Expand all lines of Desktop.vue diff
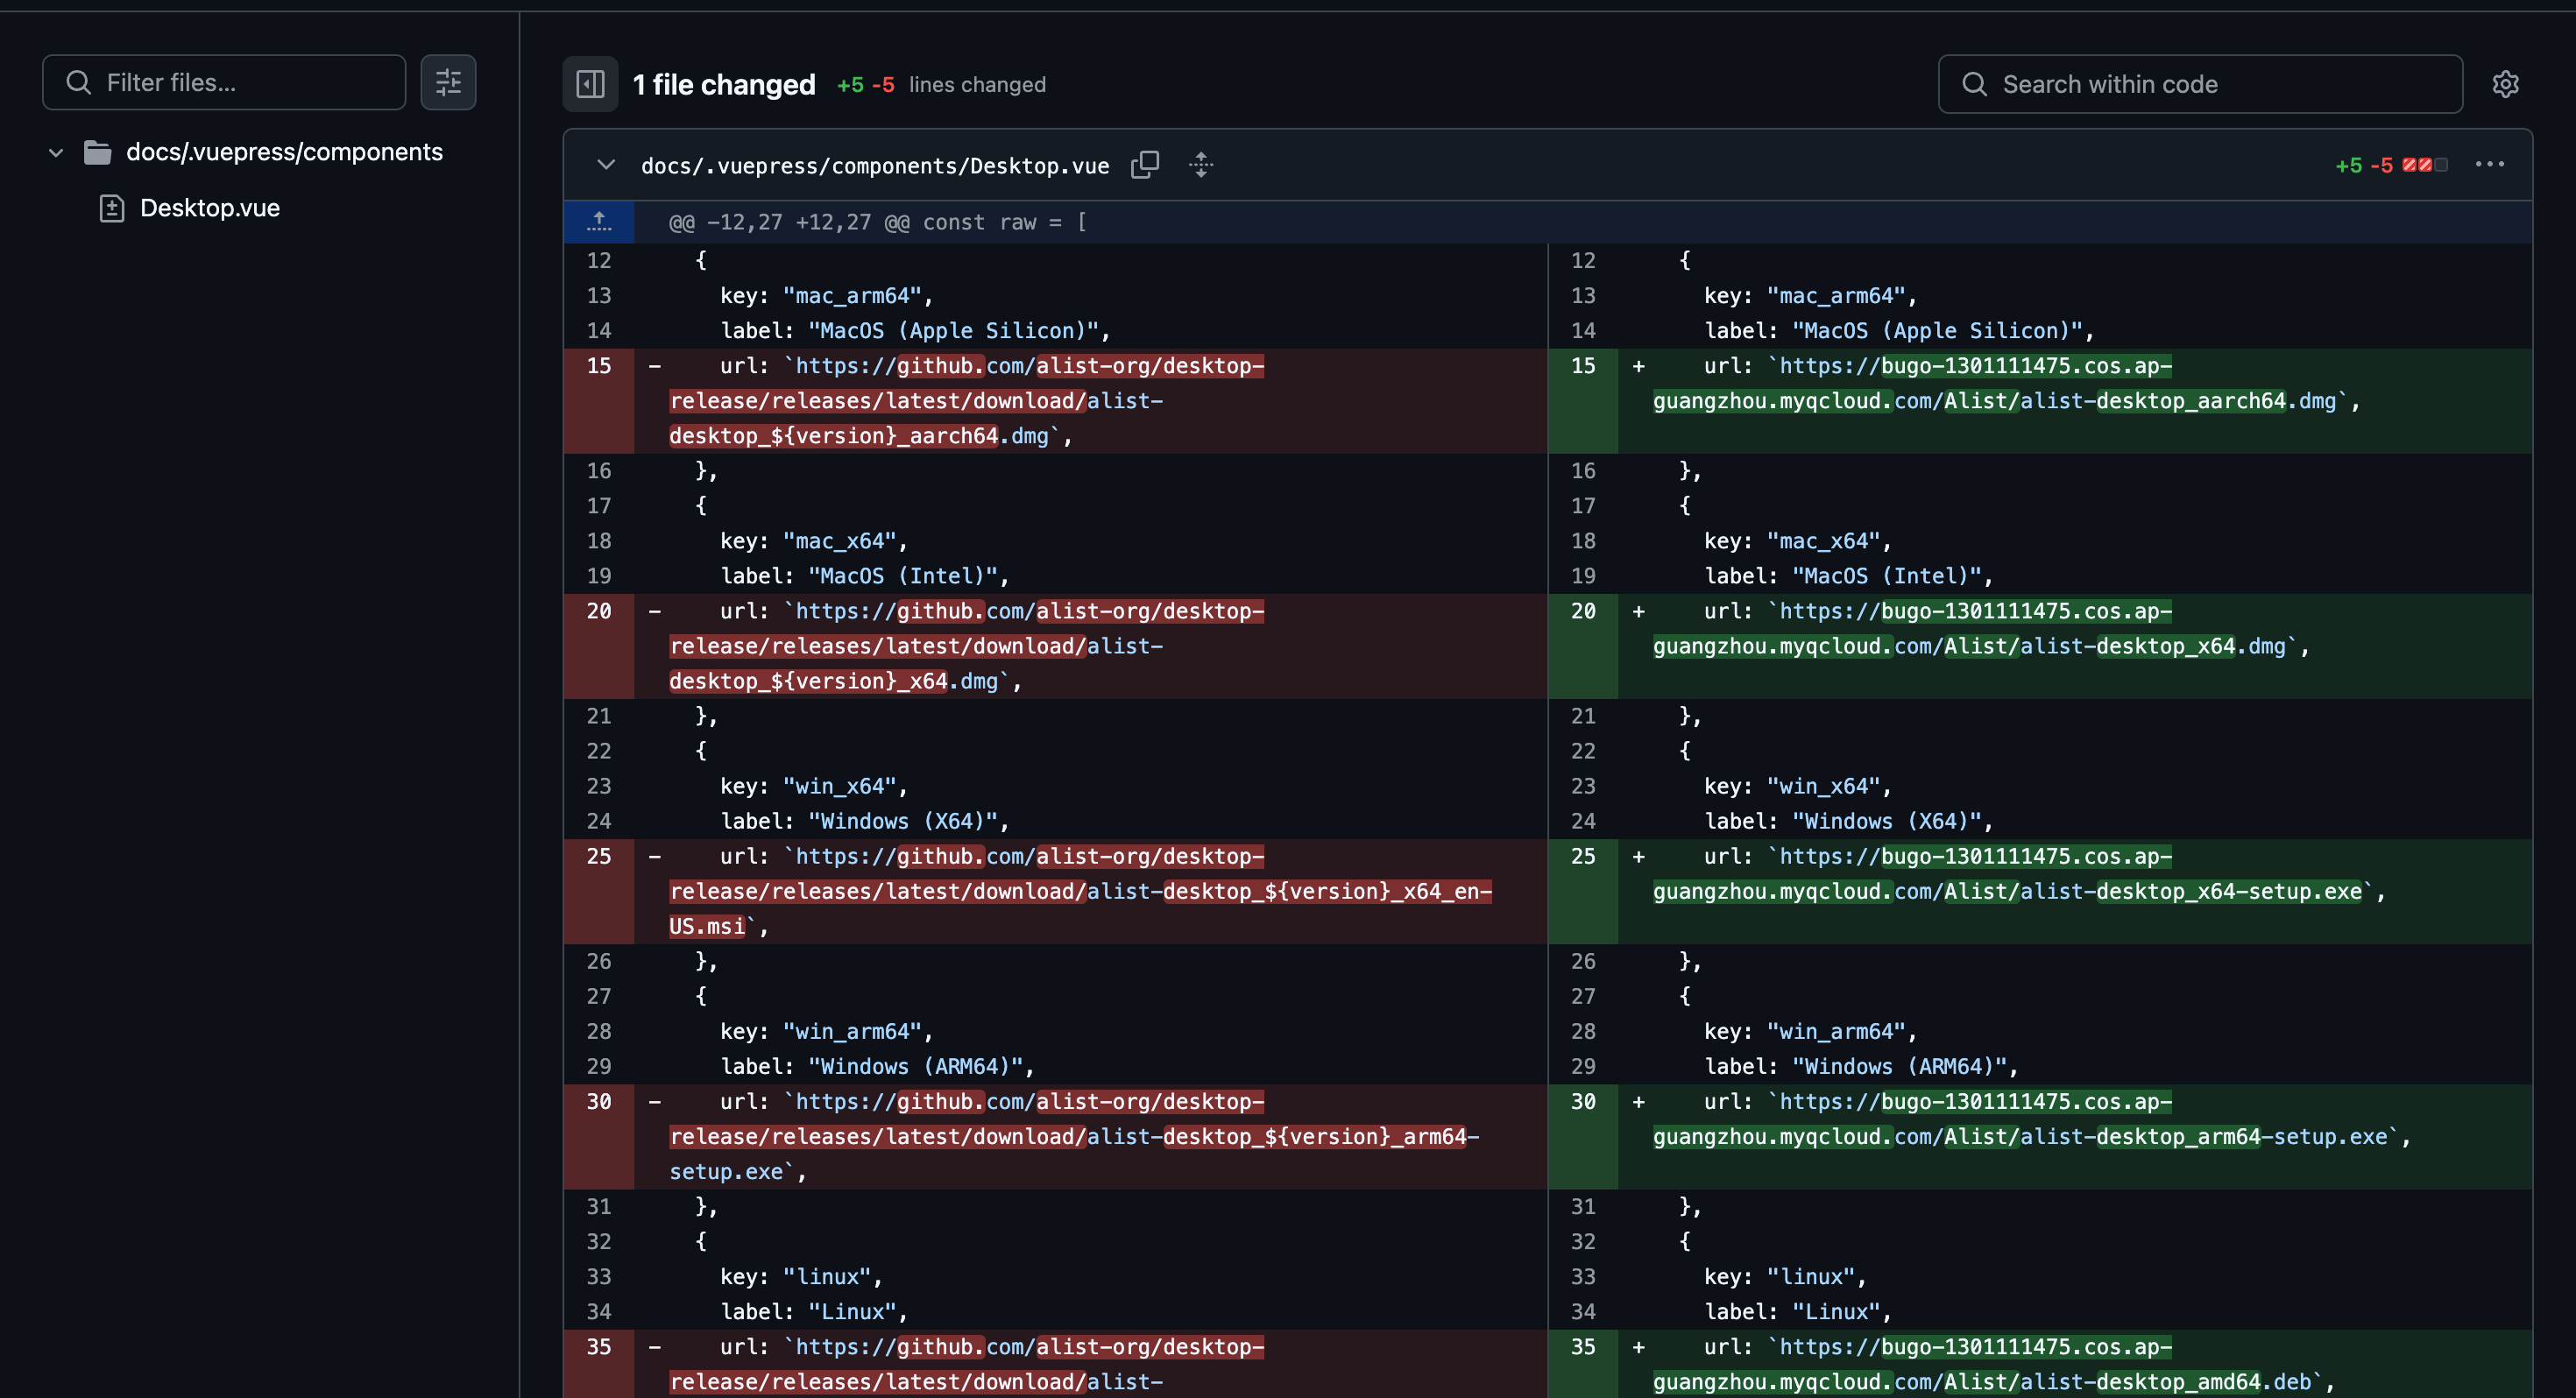The image size is (2576, 1398). coord(1201,165)
